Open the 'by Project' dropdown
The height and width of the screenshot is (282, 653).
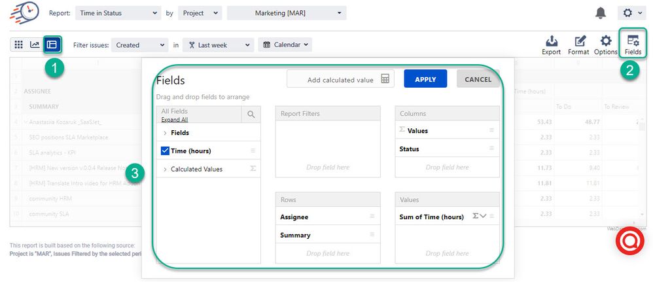click(200, 13)
